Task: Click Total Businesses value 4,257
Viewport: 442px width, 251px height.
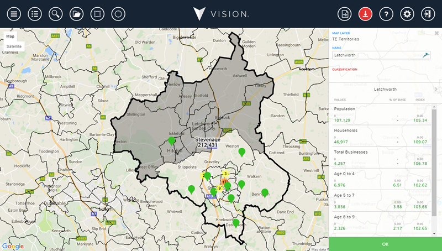Action: pos(339,164)
